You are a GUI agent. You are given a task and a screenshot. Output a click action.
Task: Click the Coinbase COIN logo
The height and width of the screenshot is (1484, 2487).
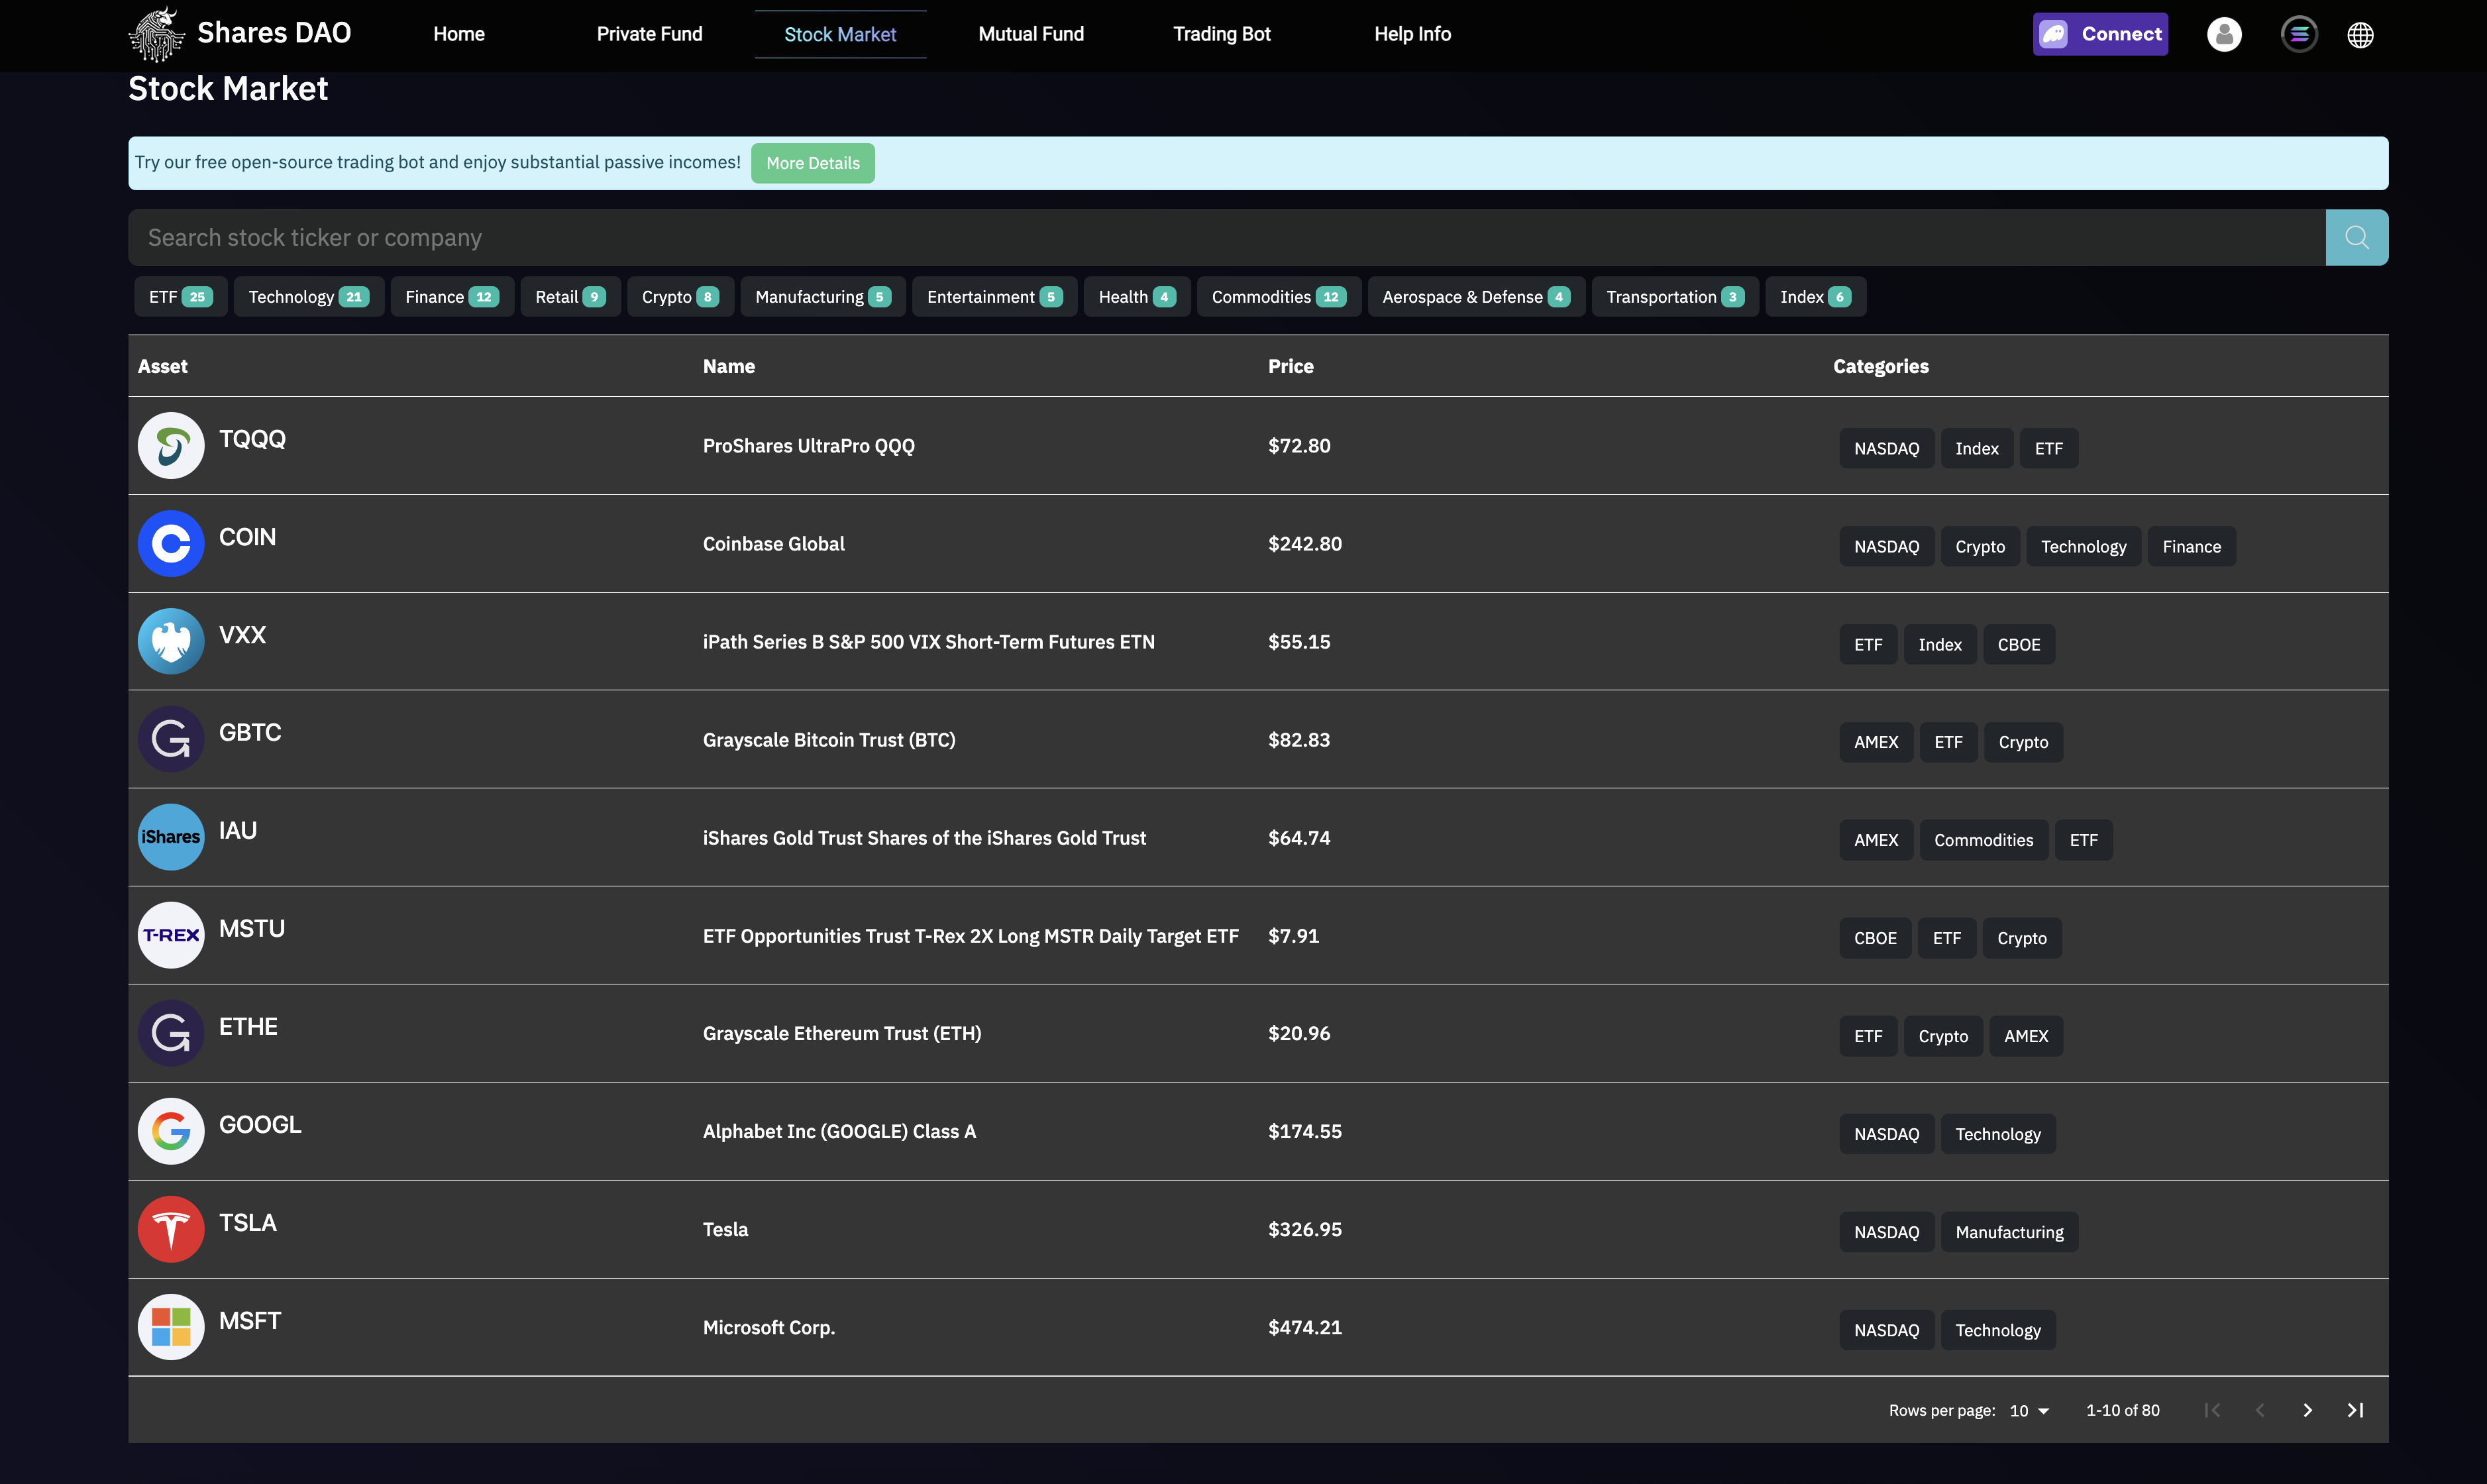pos(171,544)
